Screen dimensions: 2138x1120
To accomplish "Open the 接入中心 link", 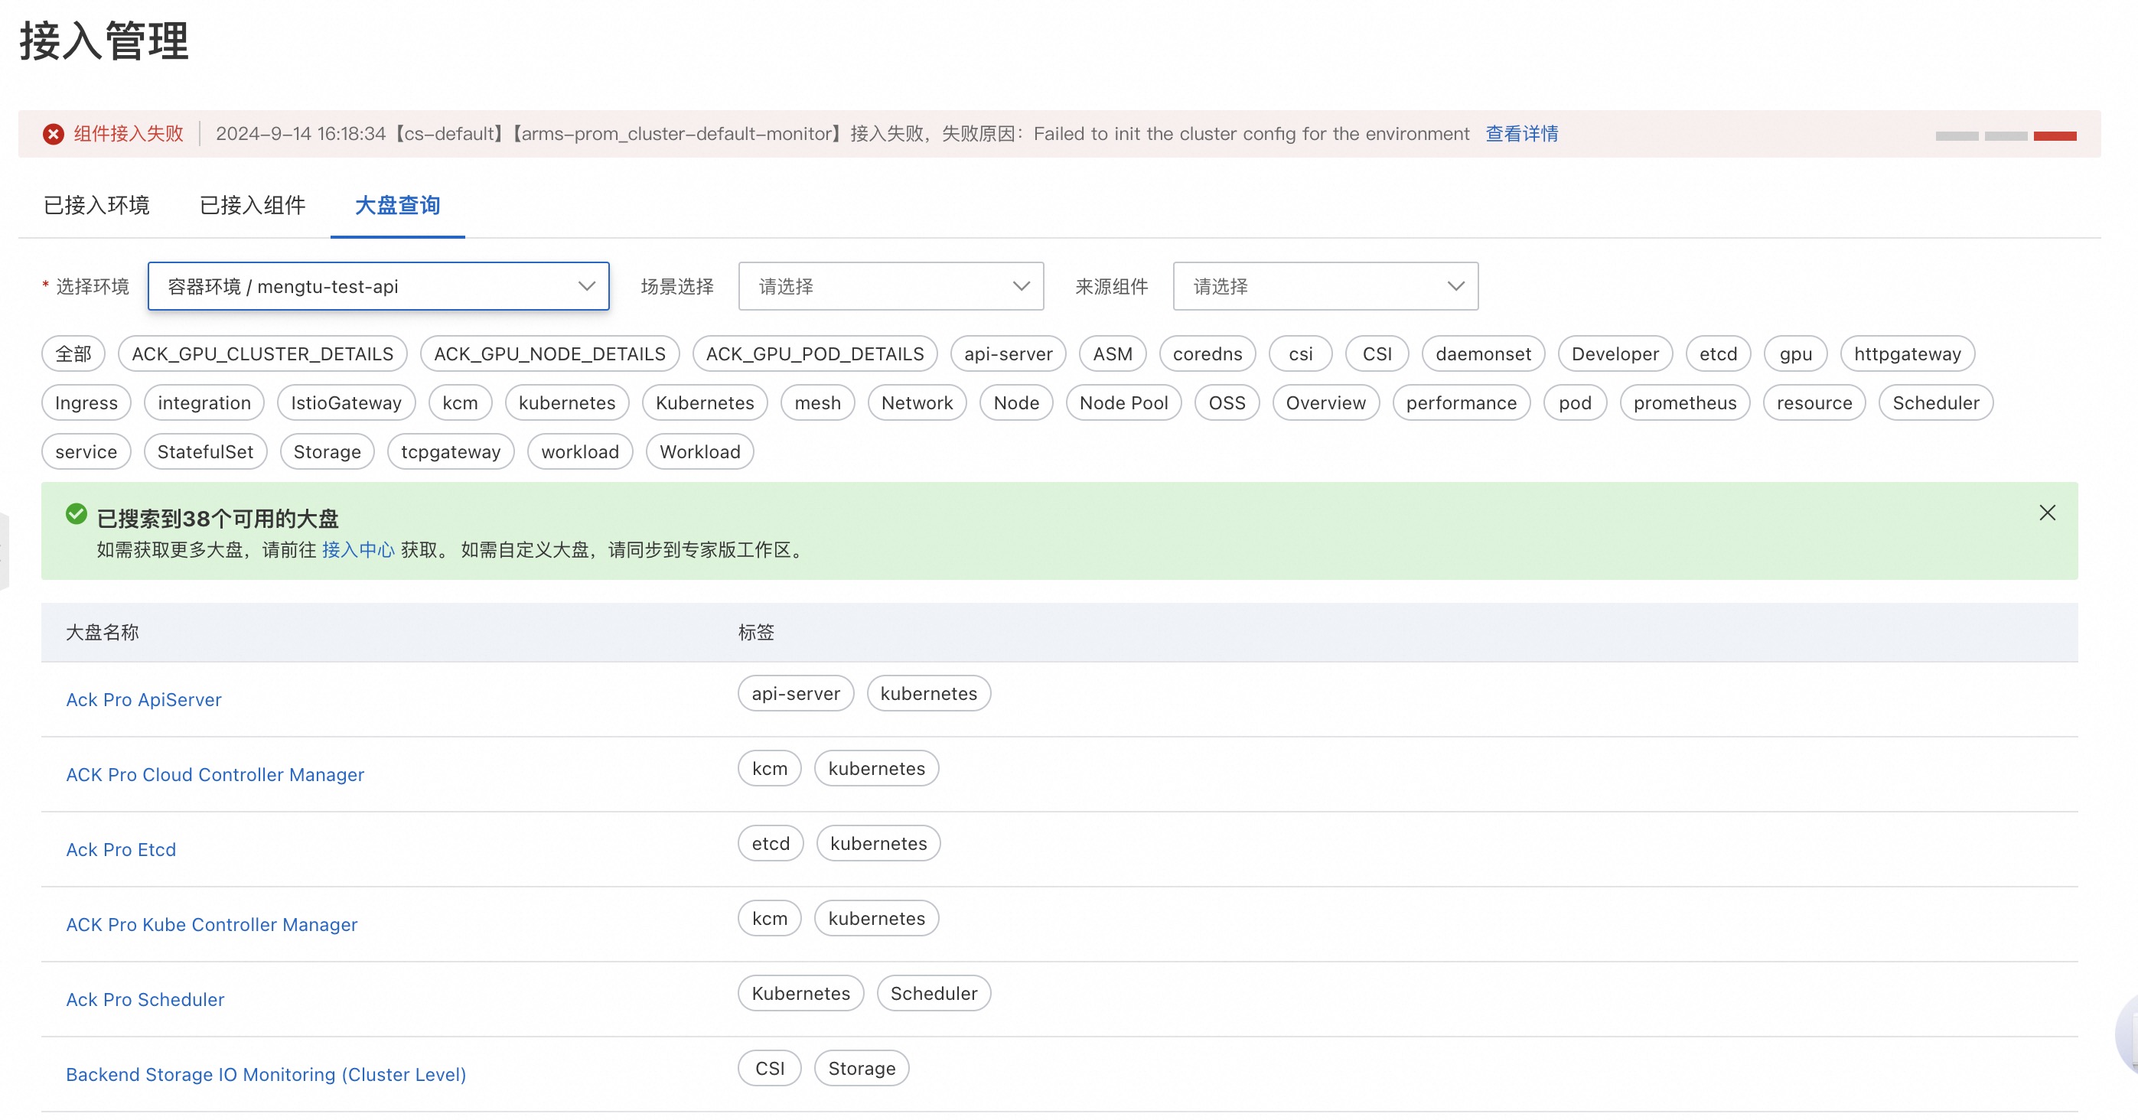I will 357,550.
